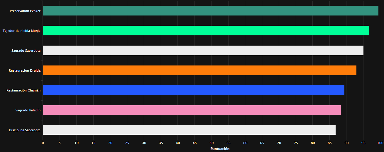Click the "Puntuación" x-axis title

220,149
